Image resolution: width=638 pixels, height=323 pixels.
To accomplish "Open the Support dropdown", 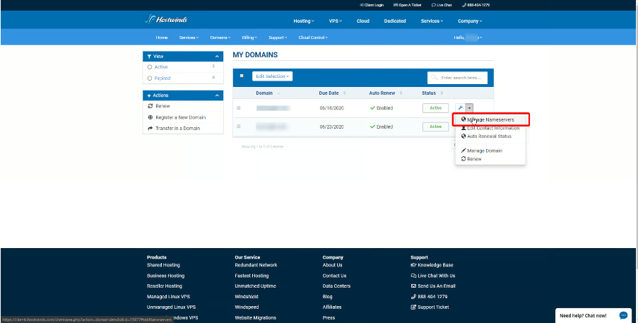I will 278,37.
